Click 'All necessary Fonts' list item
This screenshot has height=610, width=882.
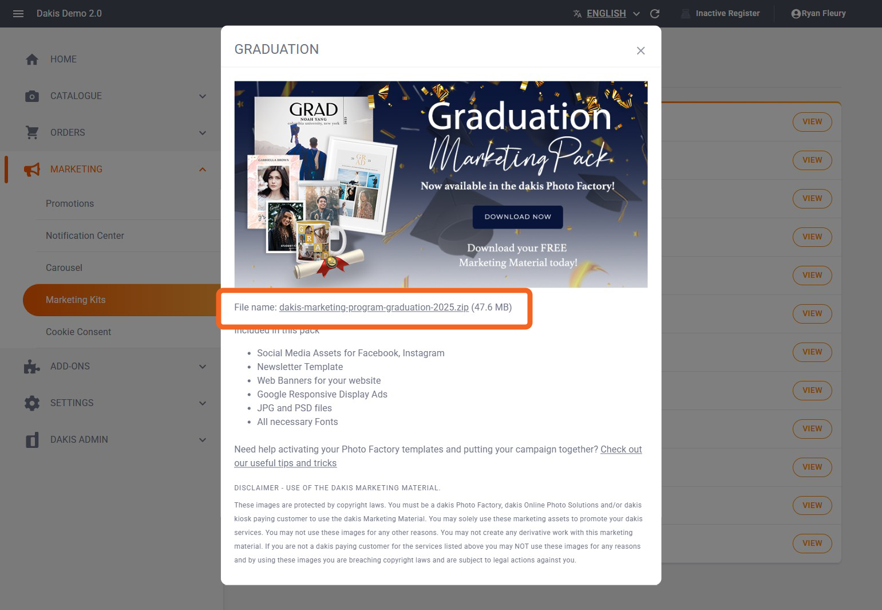pyautogui.click(x=298, y=422)
